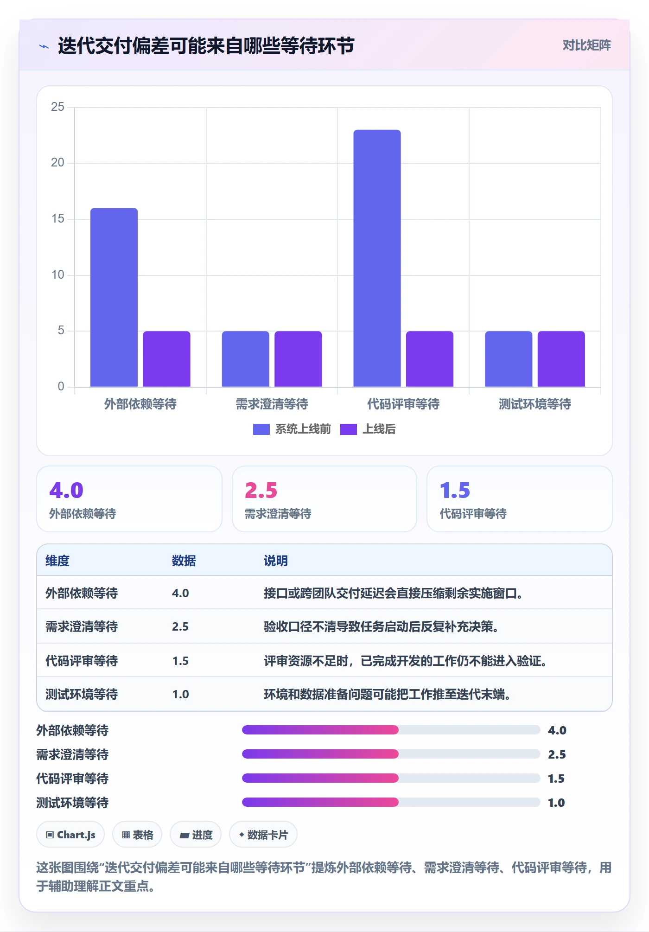649x932 pixels.
Task: Select the 外部依赖等待 table row name
Action: [x=82, y=593]
